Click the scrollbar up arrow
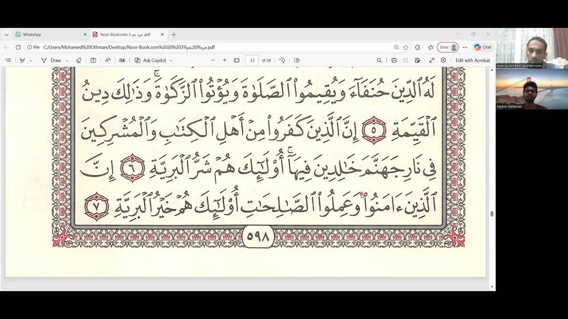The image size is (568, 319). (492, 70)
